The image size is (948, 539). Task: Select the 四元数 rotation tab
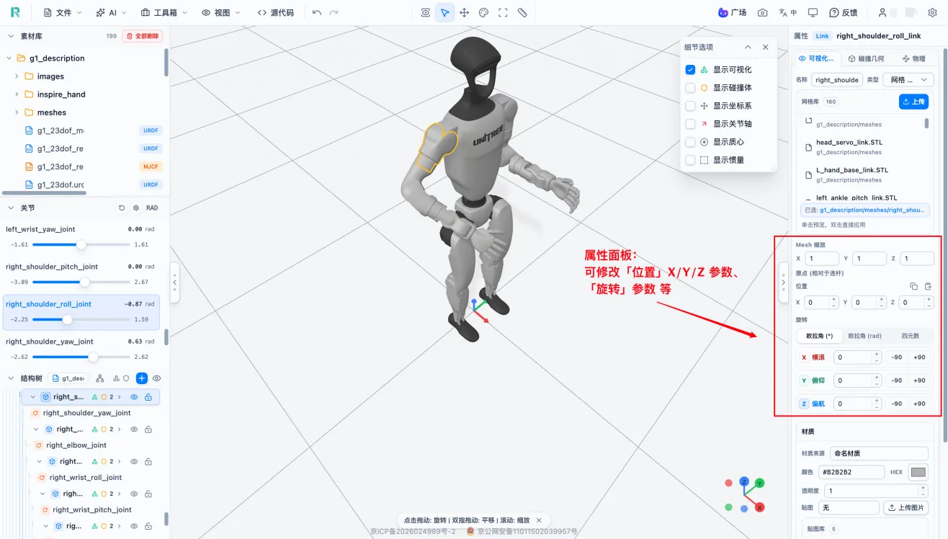pyautogui.click(x=911, y=336)
